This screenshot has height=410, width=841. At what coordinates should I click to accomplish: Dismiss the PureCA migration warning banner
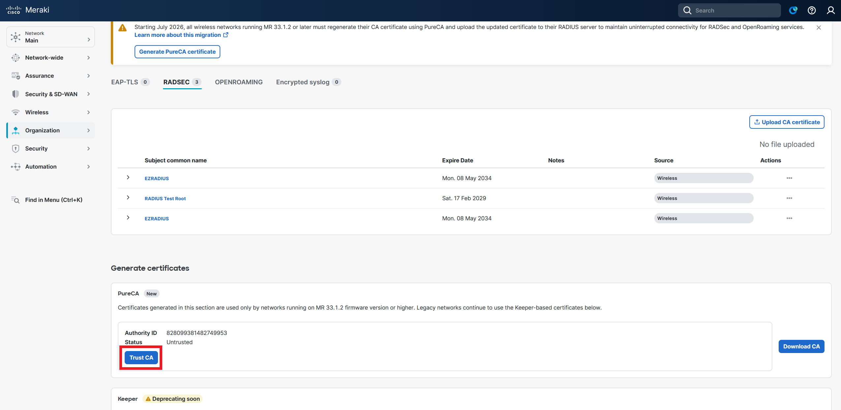click(819, 28)
